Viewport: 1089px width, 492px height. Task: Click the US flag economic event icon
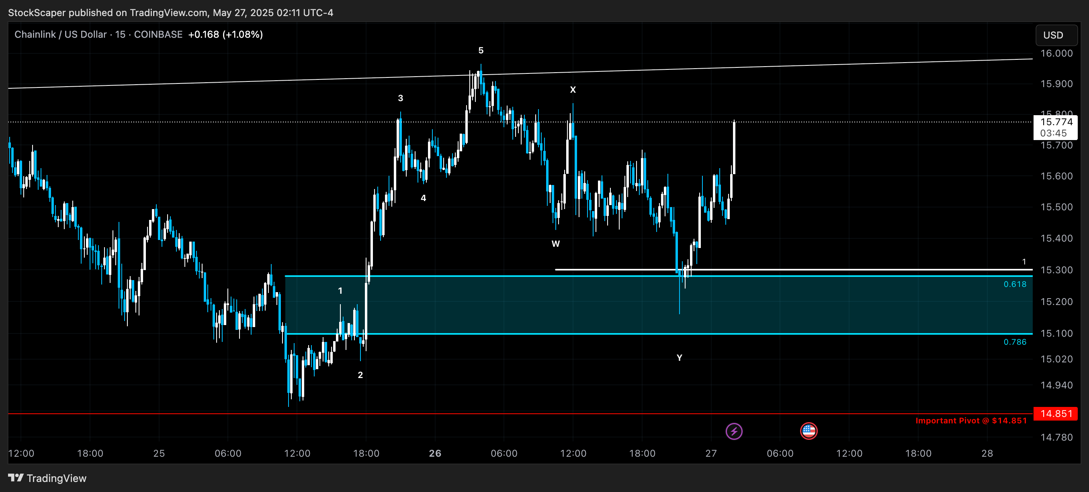coord(808,431)
